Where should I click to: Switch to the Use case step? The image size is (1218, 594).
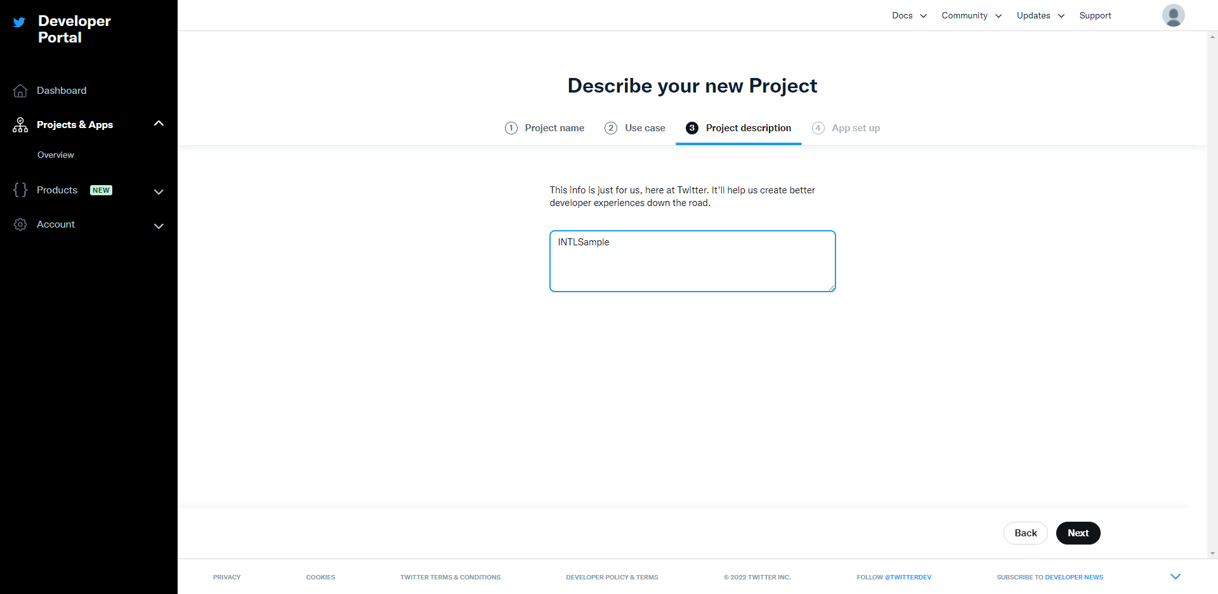tap(635, 127)
